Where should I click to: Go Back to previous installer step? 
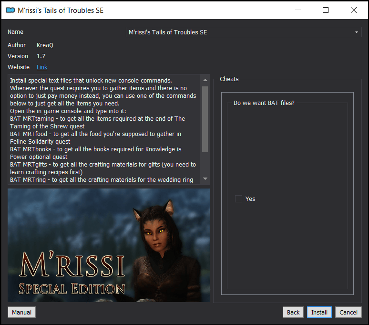pos(293,312)
